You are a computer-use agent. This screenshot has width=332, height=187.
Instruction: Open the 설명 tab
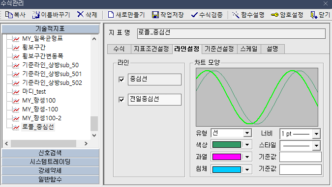(272, 49)
